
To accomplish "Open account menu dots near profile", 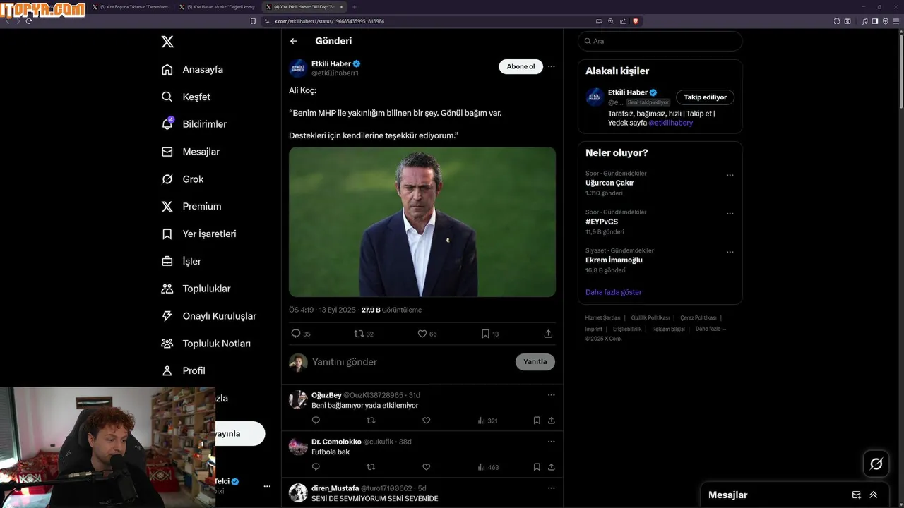I will click(x=267, y=486).
